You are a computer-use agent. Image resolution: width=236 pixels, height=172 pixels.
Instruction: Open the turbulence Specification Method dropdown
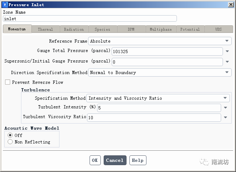tap(158, 98)
